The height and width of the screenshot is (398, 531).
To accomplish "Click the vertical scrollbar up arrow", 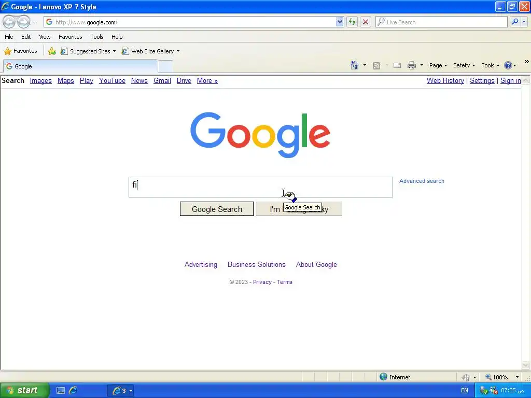I will click(x=526, y=80).
